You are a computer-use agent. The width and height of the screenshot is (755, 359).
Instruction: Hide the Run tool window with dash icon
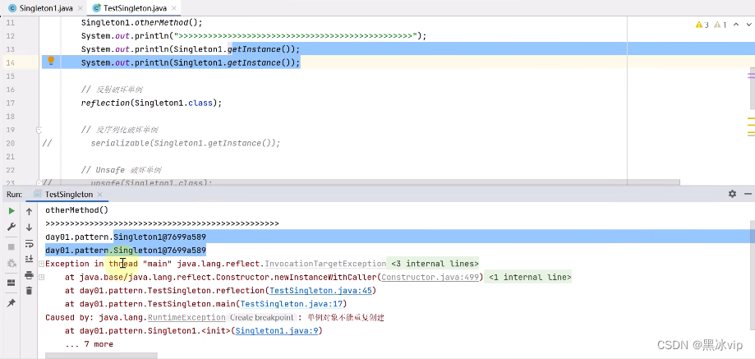748,194
